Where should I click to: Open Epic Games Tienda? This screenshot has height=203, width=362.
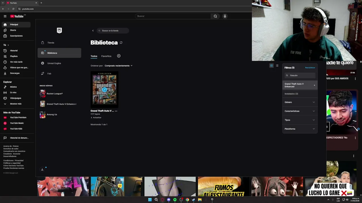(x=59, y=43)
